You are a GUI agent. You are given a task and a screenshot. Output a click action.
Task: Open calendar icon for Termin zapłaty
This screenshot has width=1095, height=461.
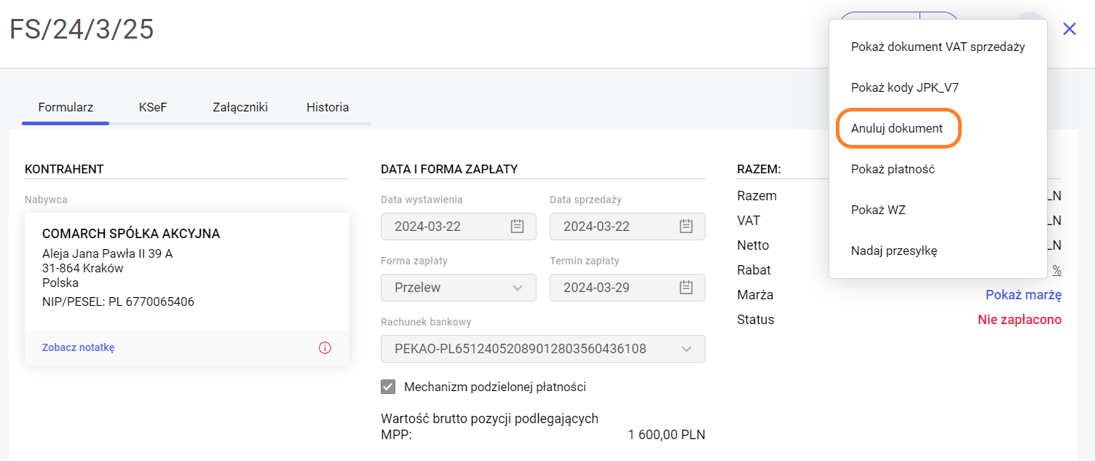[686, 288]
